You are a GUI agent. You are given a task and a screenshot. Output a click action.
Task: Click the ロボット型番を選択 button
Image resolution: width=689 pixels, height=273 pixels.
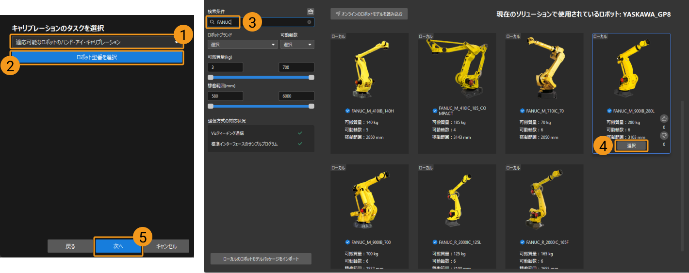(97, 57)
